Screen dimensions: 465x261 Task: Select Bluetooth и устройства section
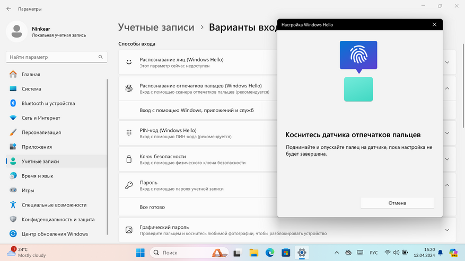[x=56, y=103]
